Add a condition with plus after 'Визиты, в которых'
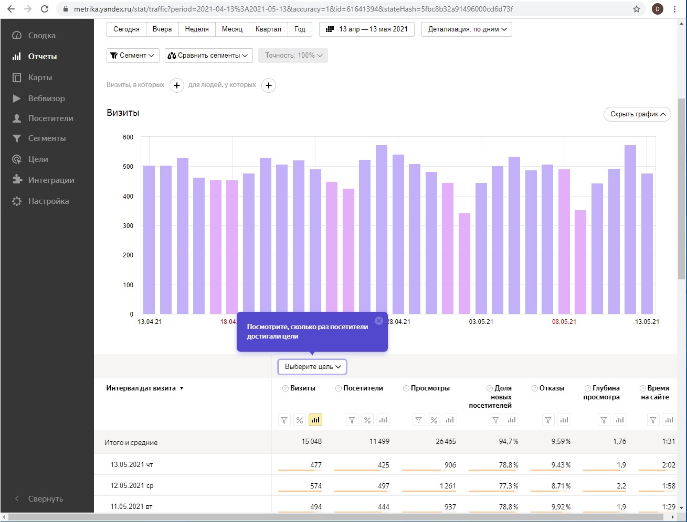Screen dimensions: 687x522 pos(177,85)
